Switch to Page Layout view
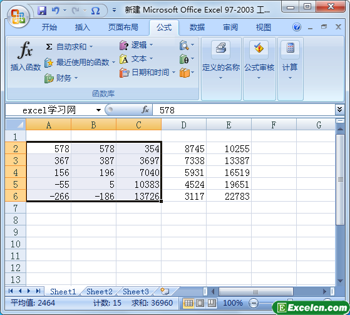Screen dimensions: 350x315 (x=200, y=303)
